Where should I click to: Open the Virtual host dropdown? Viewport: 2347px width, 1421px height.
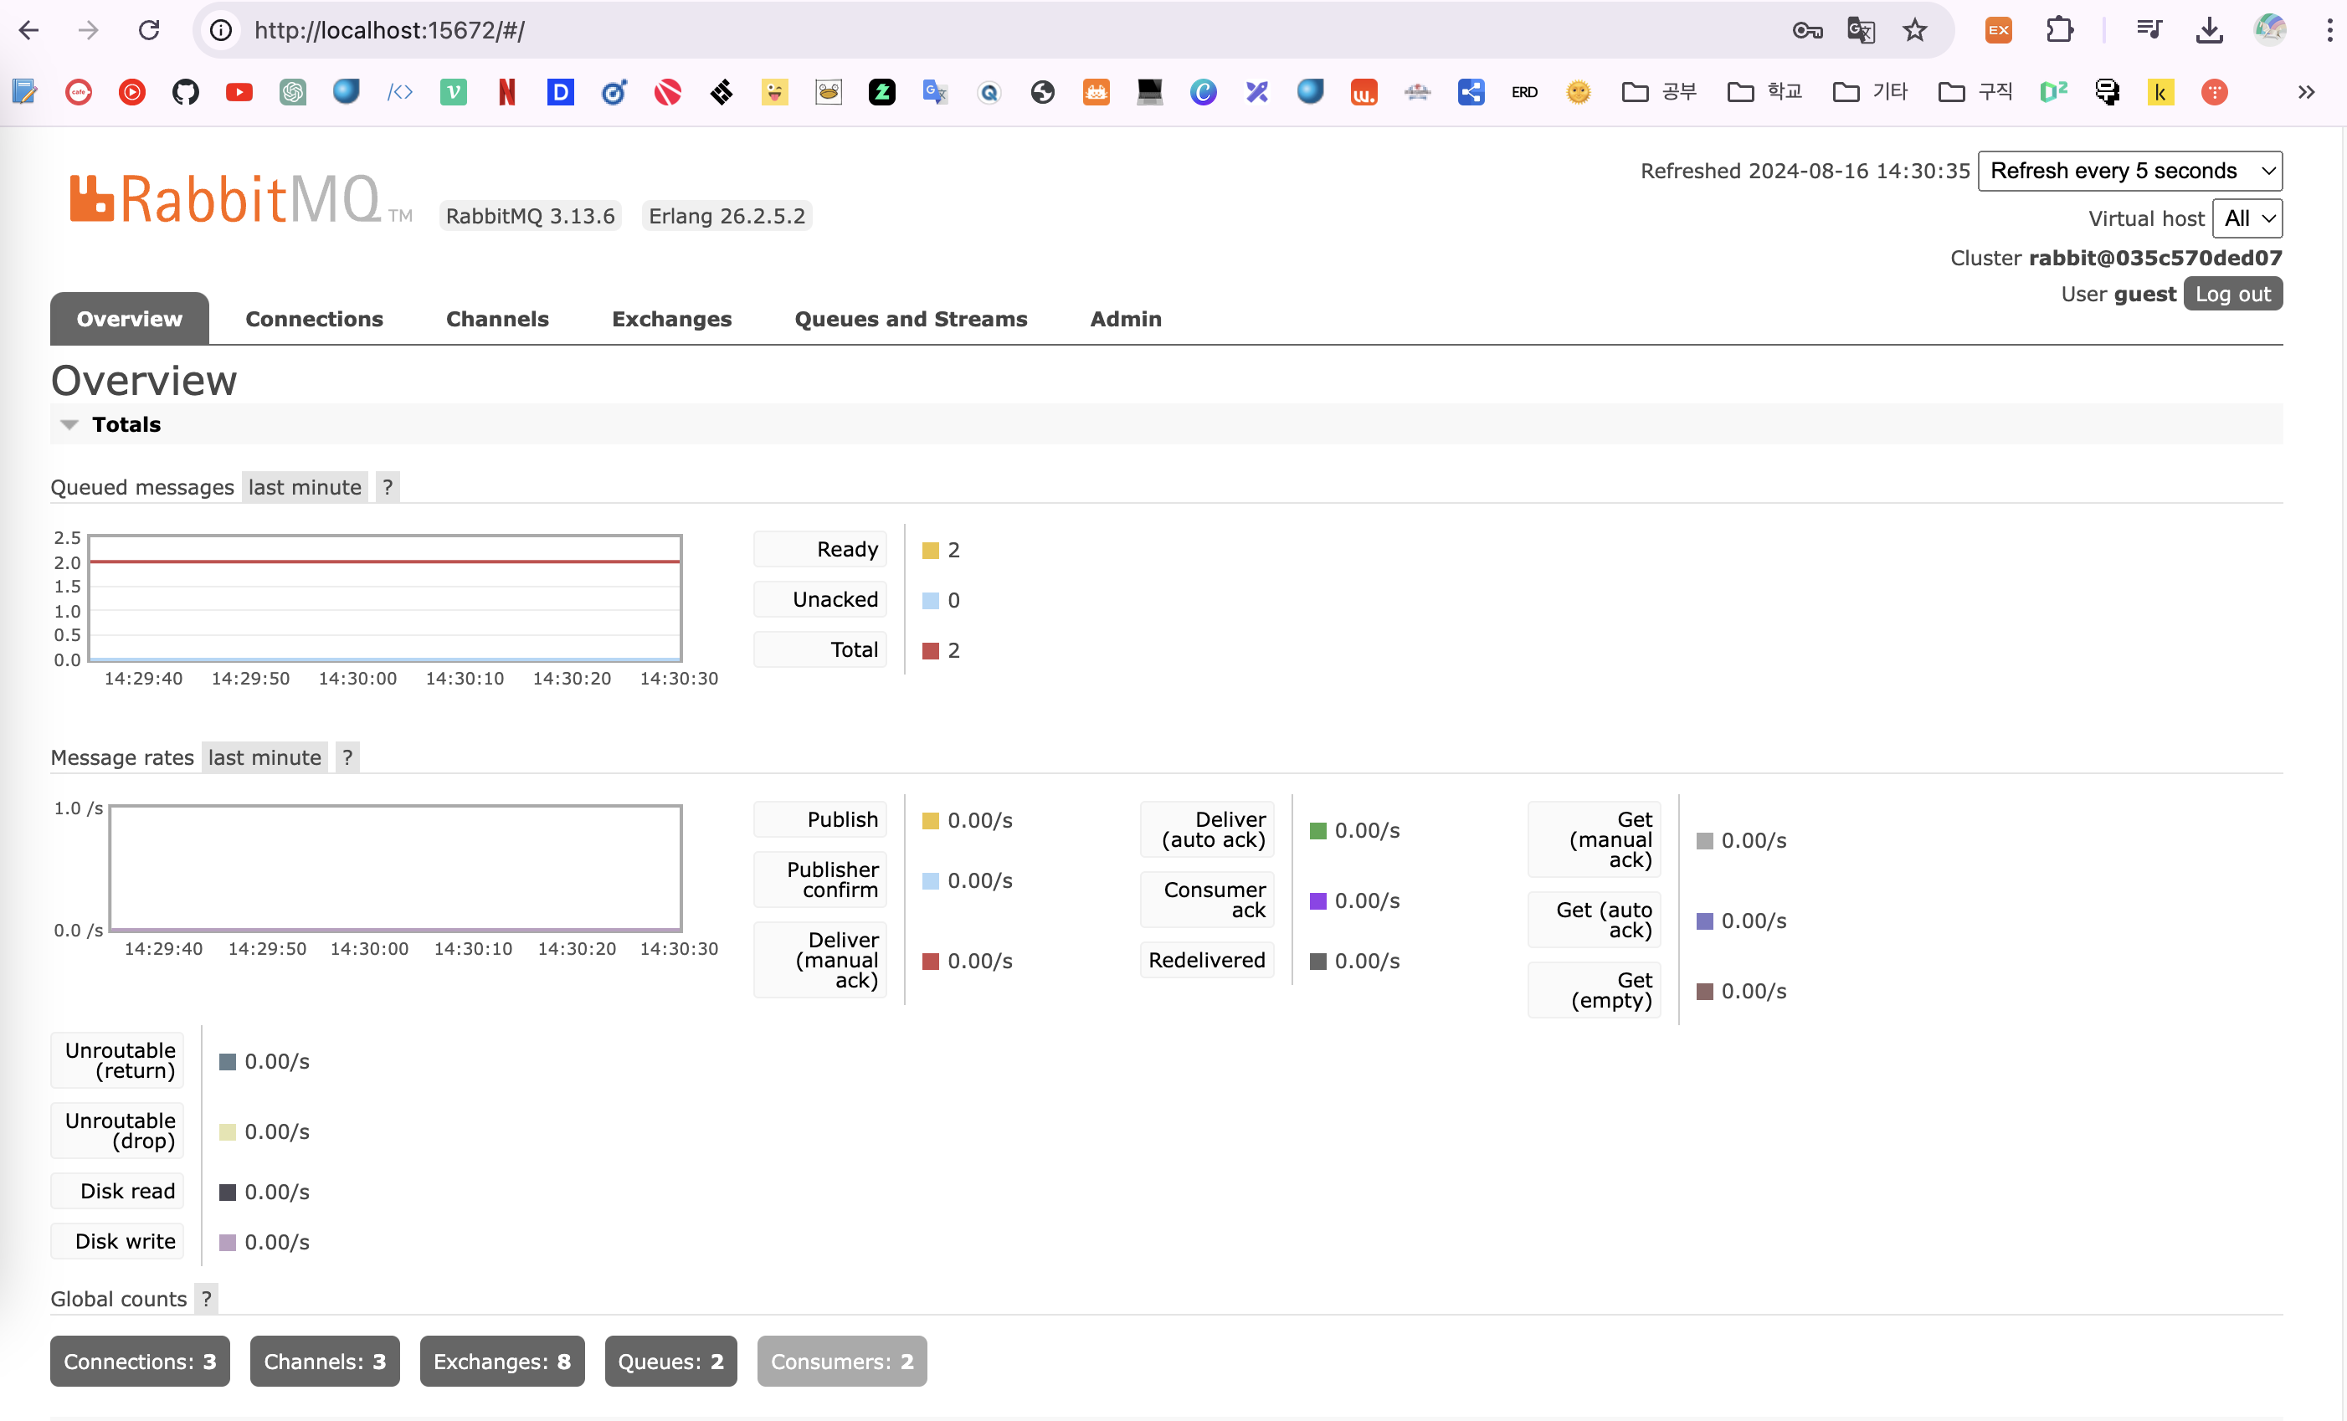[x=2246, y=219]
